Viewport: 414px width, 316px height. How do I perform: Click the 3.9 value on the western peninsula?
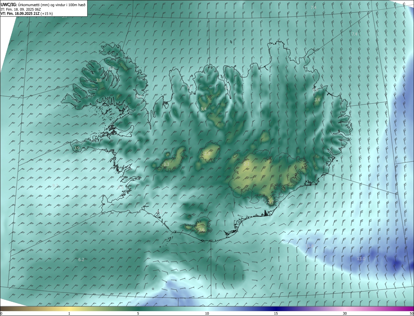[77, 148]
